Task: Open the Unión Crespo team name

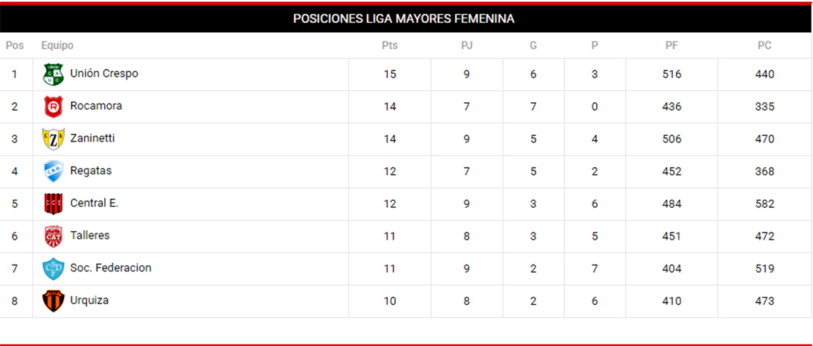Action: click(x=104, y=73)
